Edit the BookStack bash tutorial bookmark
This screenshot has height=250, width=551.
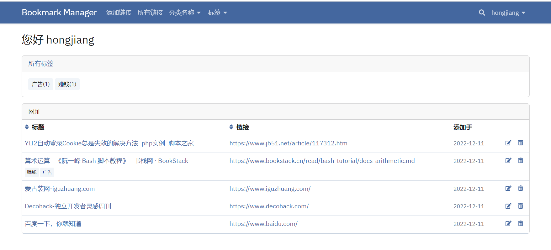[x=508, y=160]
